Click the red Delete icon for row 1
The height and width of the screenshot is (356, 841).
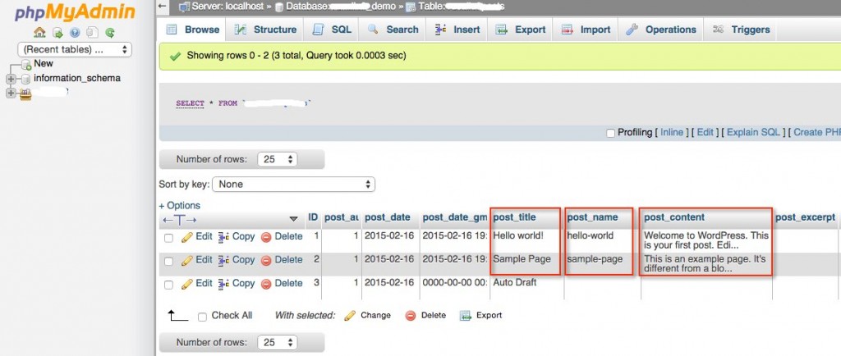click(x=266, y=237)
